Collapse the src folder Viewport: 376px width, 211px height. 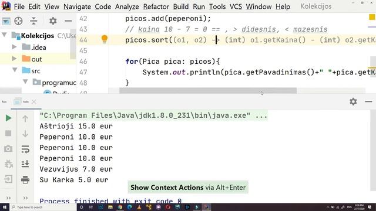15,70
